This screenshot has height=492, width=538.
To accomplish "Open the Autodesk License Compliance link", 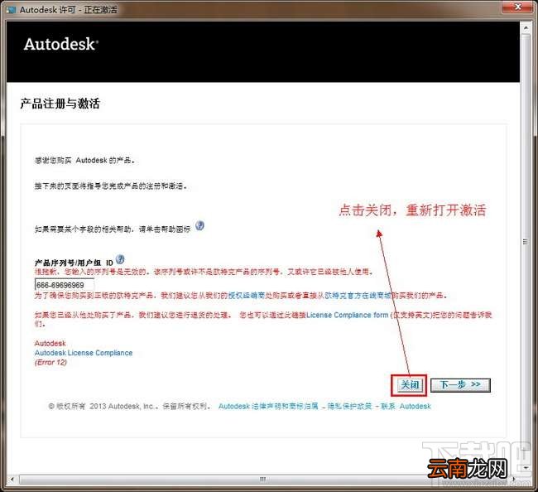I will [84, 353].
